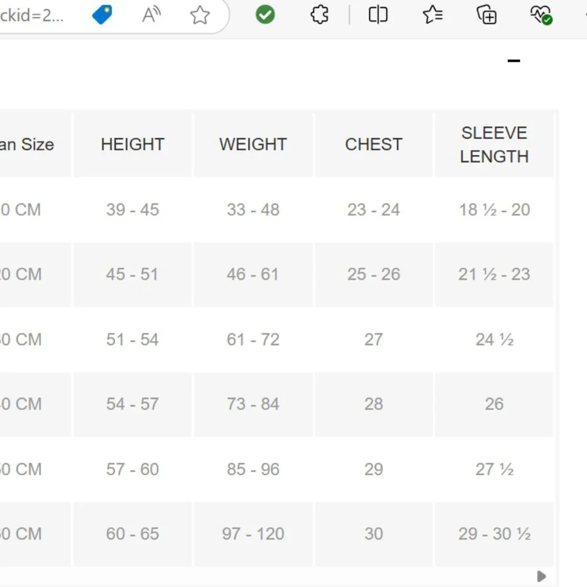Open Browser essentials heart icon
This screenshot has width=587, height=587.
point(541,15)
